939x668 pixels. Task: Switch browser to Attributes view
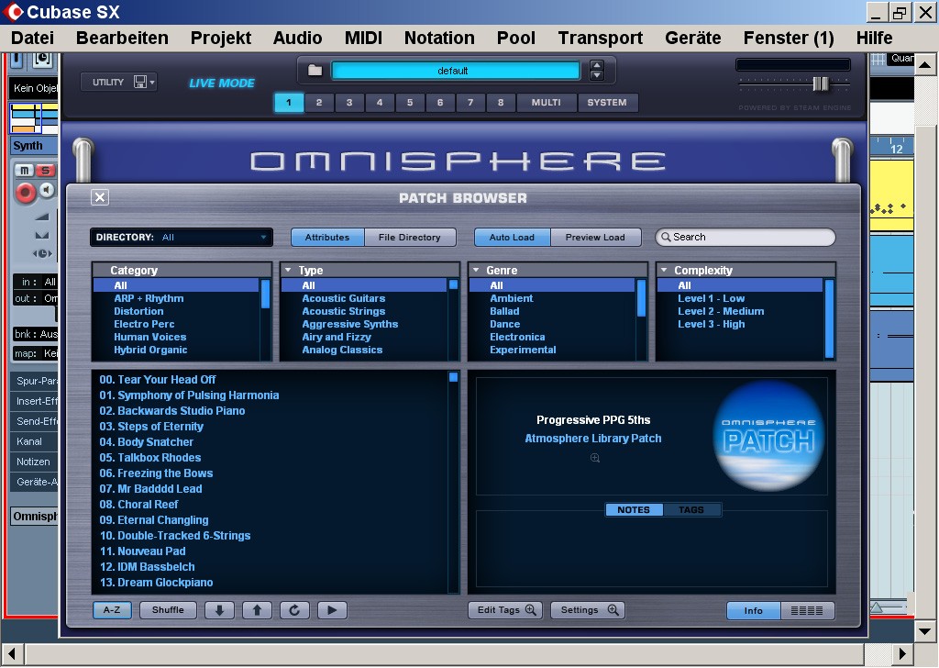[327, 238]
